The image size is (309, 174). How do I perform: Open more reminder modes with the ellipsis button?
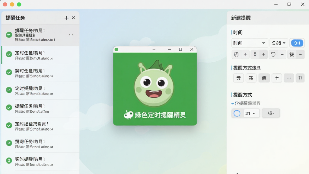(x=289, y=78)
